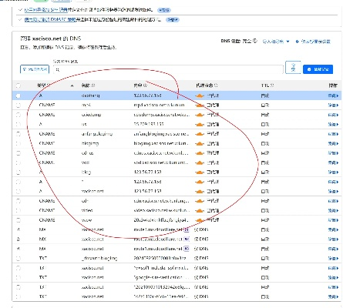
Task: Click the info icon next to TTL header
Action: (272, 85)
